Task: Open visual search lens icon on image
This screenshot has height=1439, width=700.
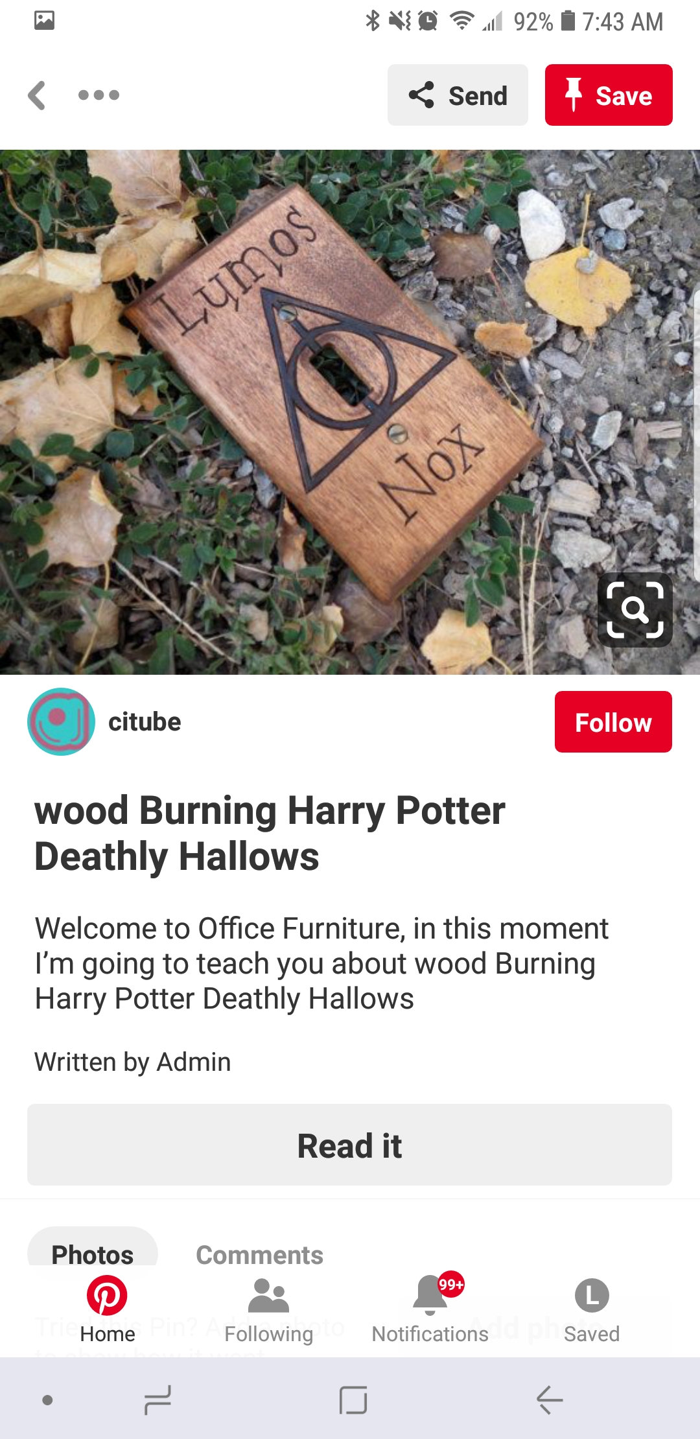Action: (635, 609)
